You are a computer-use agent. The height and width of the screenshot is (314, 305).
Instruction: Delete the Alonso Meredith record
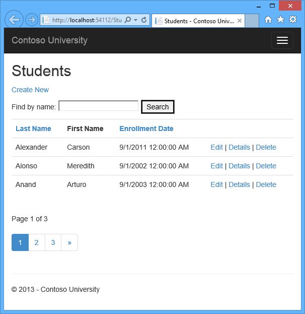point(266,166)
